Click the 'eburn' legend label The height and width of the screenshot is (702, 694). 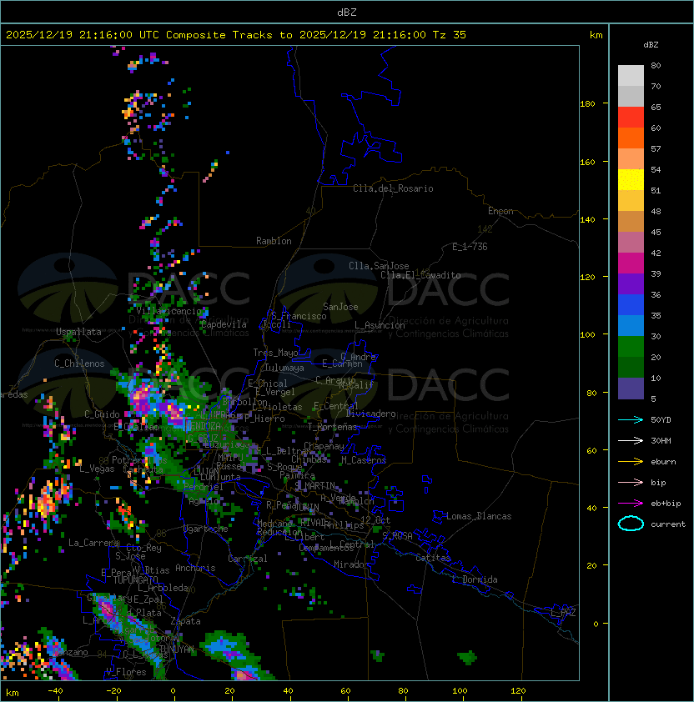[x=663, y=462]
